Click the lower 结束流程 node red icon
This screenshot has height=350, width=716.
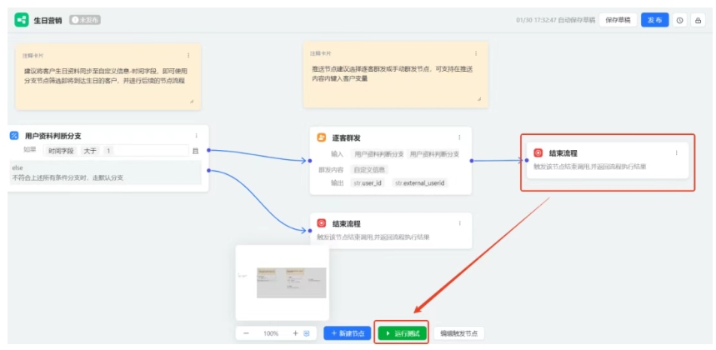coord(321,223)
